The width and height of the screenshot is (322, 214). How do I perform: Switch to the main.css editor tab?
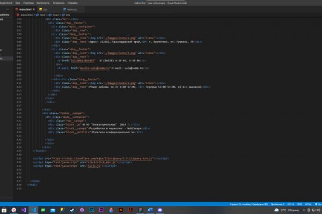72,10
